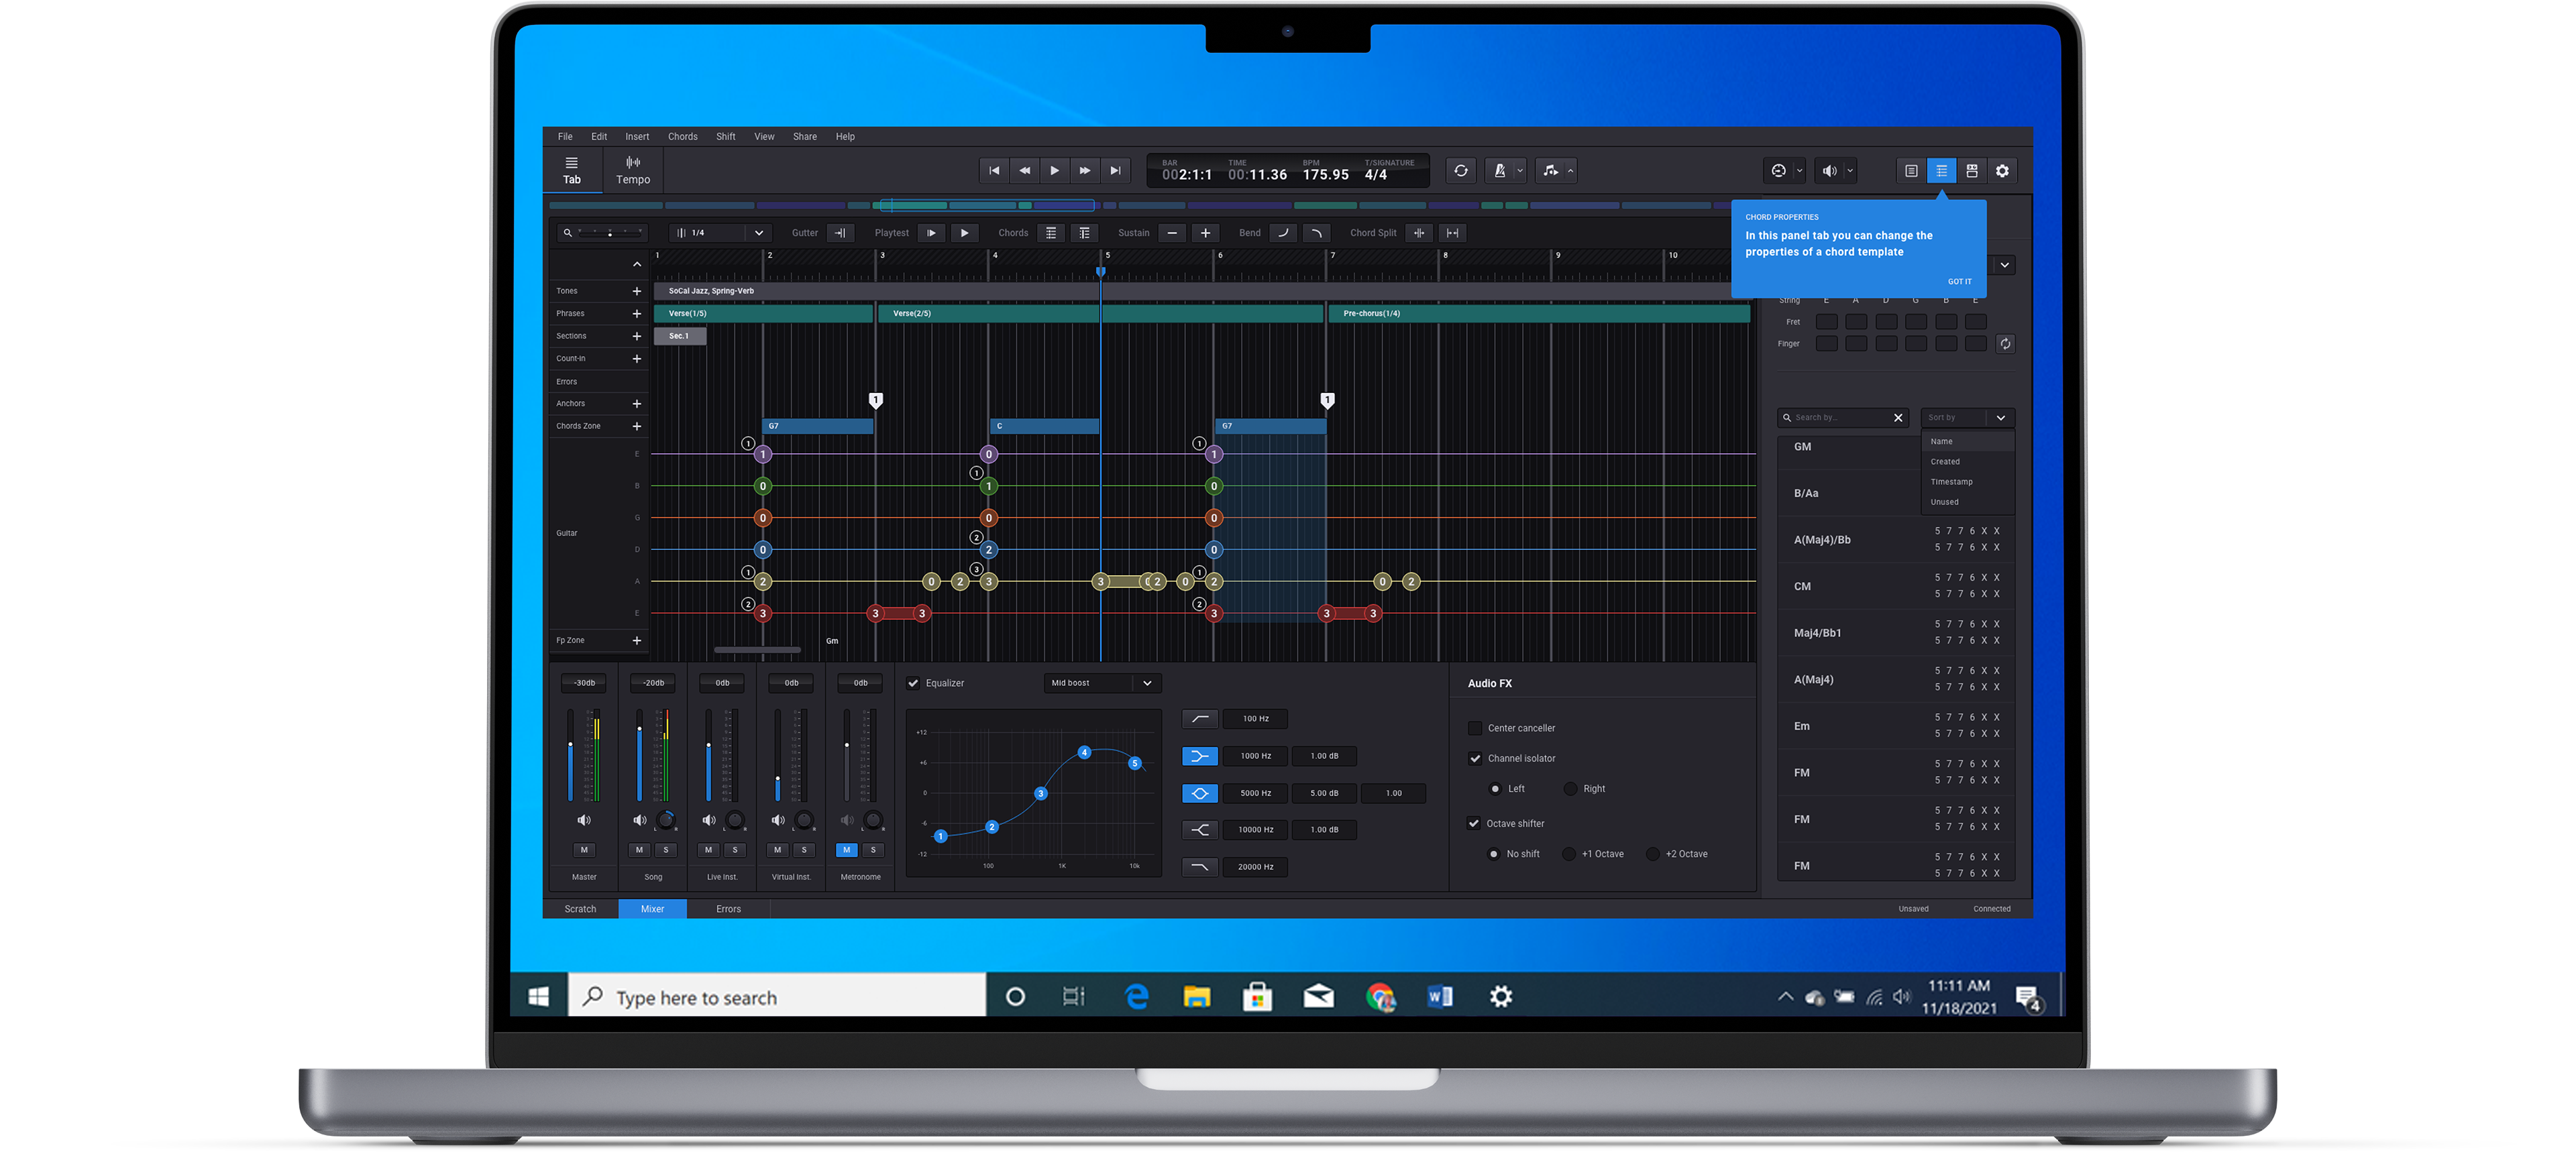2576x1152 pixels.
Task: Open the speed gauge dropdown arrow
Action: click(x=1799, y=171)
